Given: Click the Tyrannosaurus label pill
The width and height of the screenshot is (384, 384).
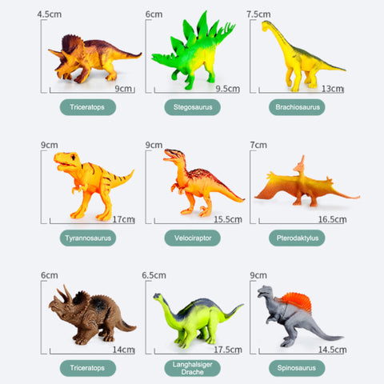Looking at the screenshot, I should [88, 238].
